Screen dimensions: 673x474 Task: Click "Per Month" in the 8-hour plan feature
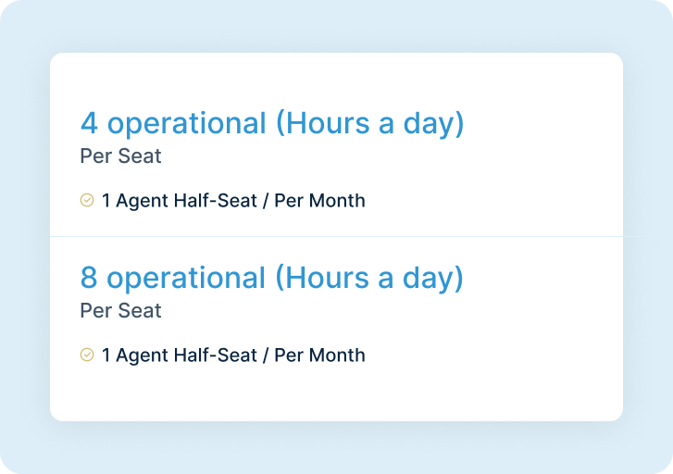click(319, 355)
